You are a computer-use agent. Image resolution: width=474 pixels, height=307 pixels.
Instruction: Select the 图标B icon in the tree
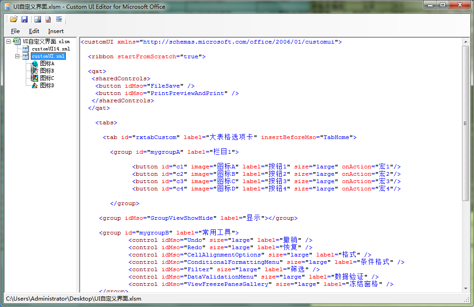[45, 71]
